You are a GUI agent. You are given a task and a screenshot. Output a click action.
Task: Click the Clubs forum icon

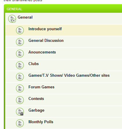coord(20,65)
